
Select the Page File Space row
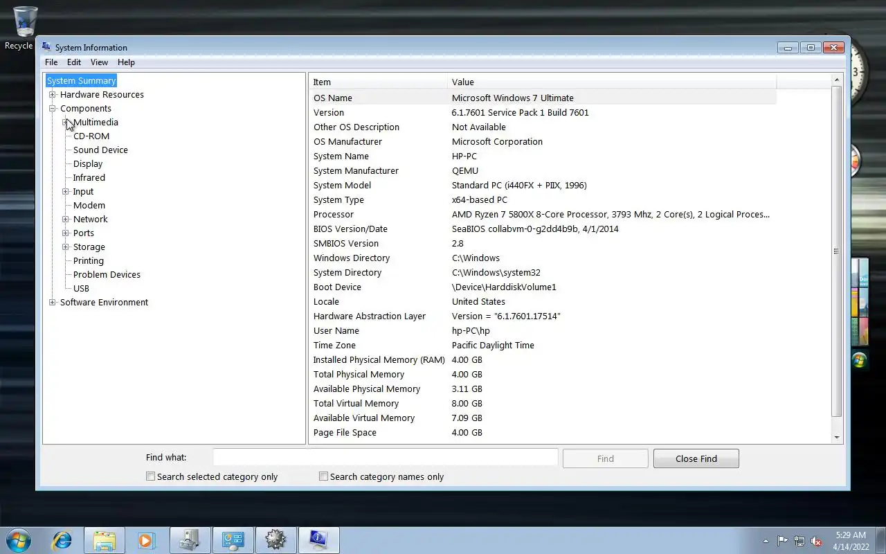point(543,432)
